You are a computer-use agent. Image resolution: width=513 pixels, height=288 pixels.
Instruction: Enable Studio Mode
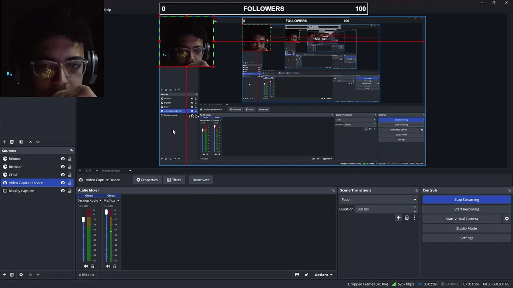coord(467,228)
